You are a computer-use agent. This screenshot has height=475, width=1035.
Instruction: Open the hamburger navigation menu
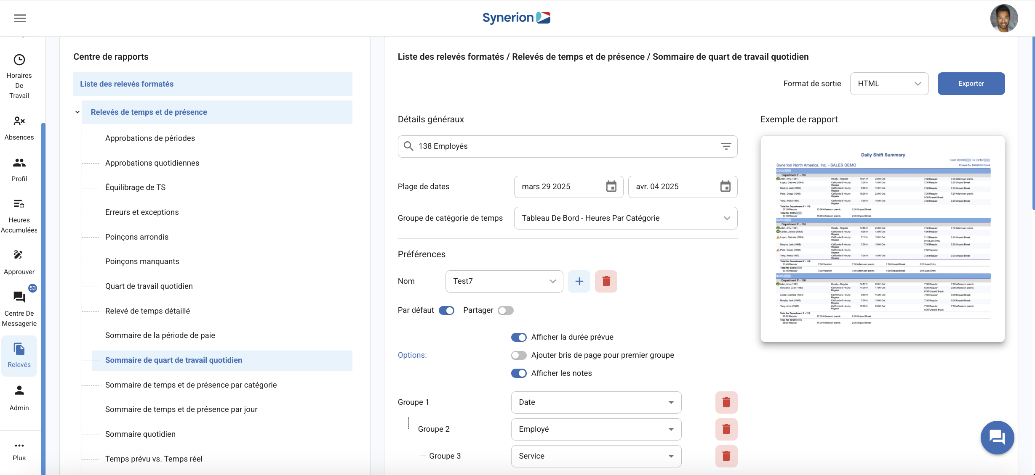(20, 18)
